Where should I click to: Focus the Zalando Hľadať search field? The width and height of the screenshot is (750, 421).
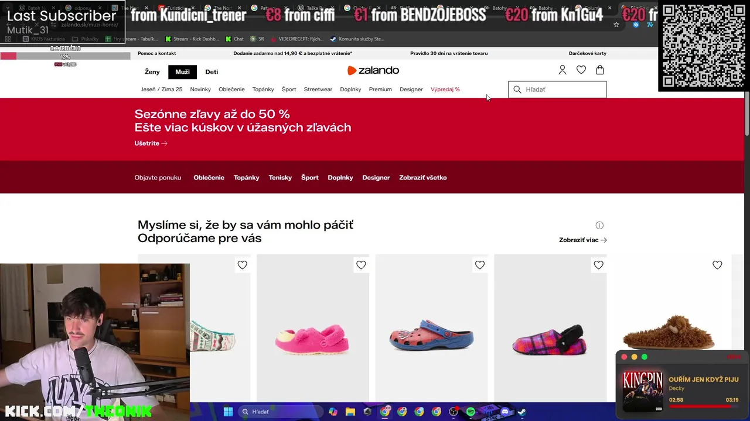pyautogui.click(x=557, y=89)
